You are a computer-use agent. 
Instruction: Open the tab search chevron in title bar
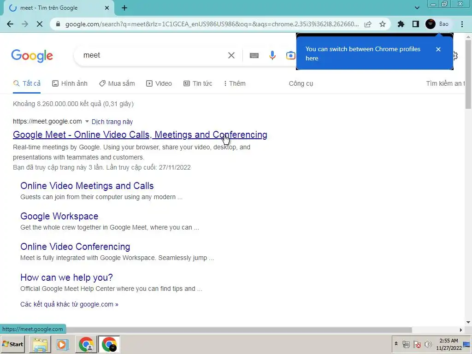click(x=417, y=8)
